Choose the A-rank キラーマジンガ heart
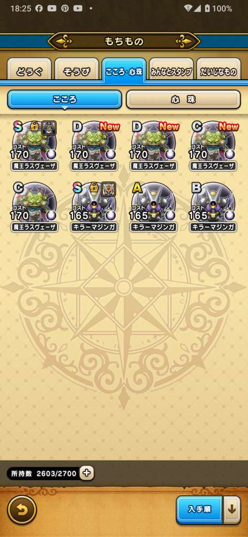 tap(154, 207)
